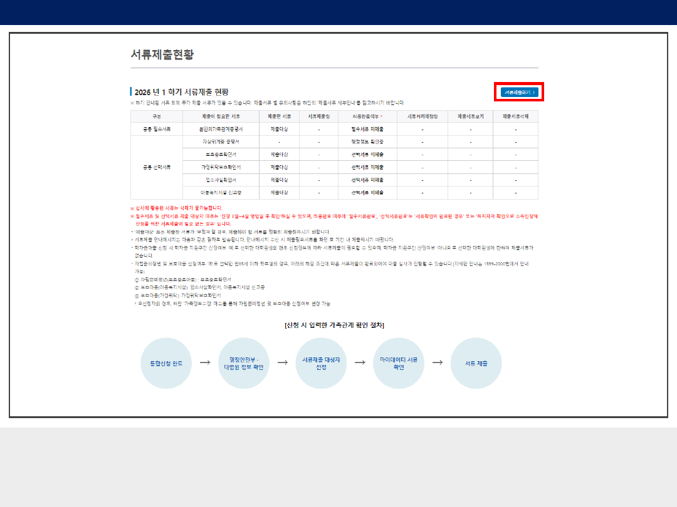Select the 본인의가족관계증명서 document row
The width and height of the screenshot is (677, 507).
(x=221, y=129)
